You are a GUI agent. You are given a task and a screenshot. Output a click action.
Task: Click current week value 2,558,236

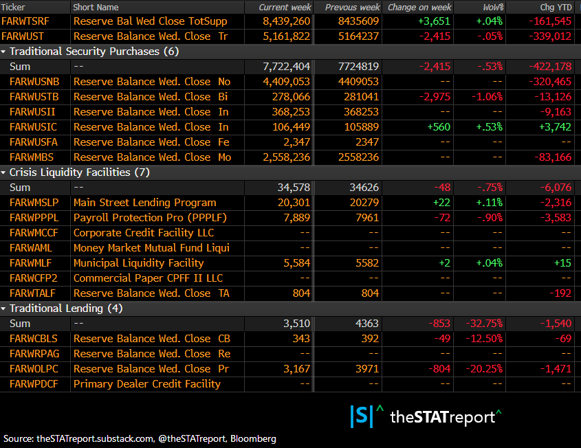pos(287,157)
